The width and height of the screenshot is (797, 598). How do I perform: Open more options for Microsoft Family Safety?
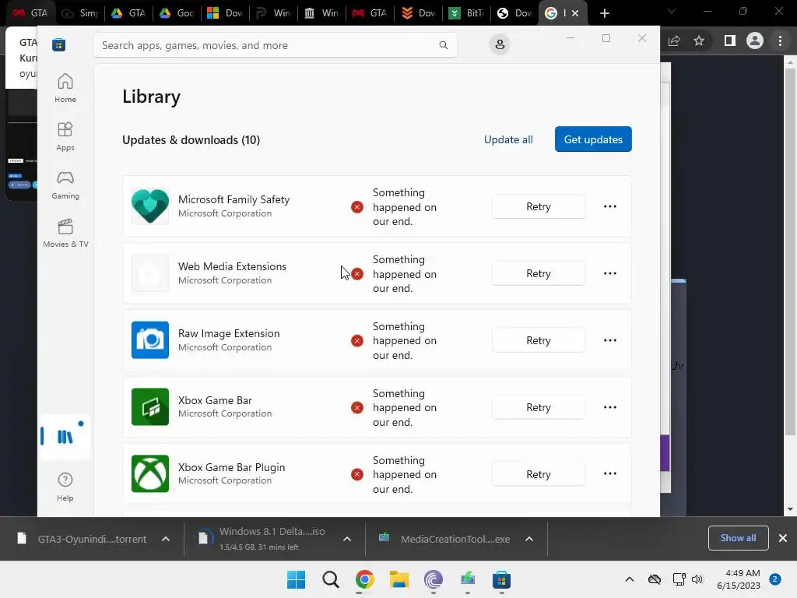tap(610, 206)
